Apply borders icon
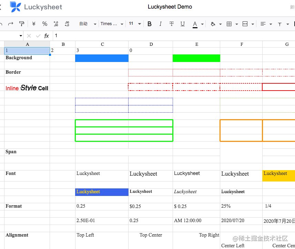The height and width of the screenshot is (249, 295). coord(229,24)
